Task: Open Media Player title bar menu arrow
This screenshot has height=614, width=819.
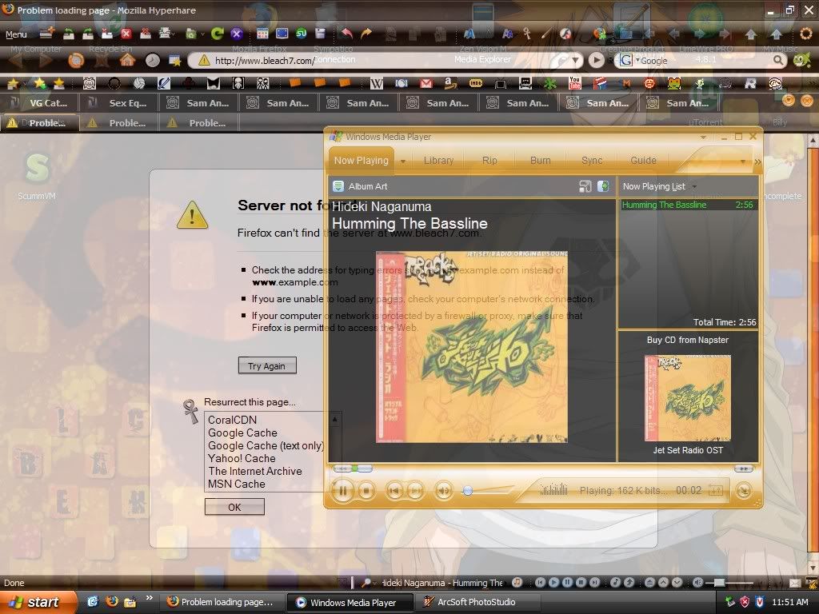Action: click(x=703, y=138)
